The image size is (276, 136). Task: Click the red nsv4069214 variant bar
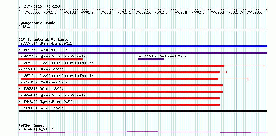[119, 98]
